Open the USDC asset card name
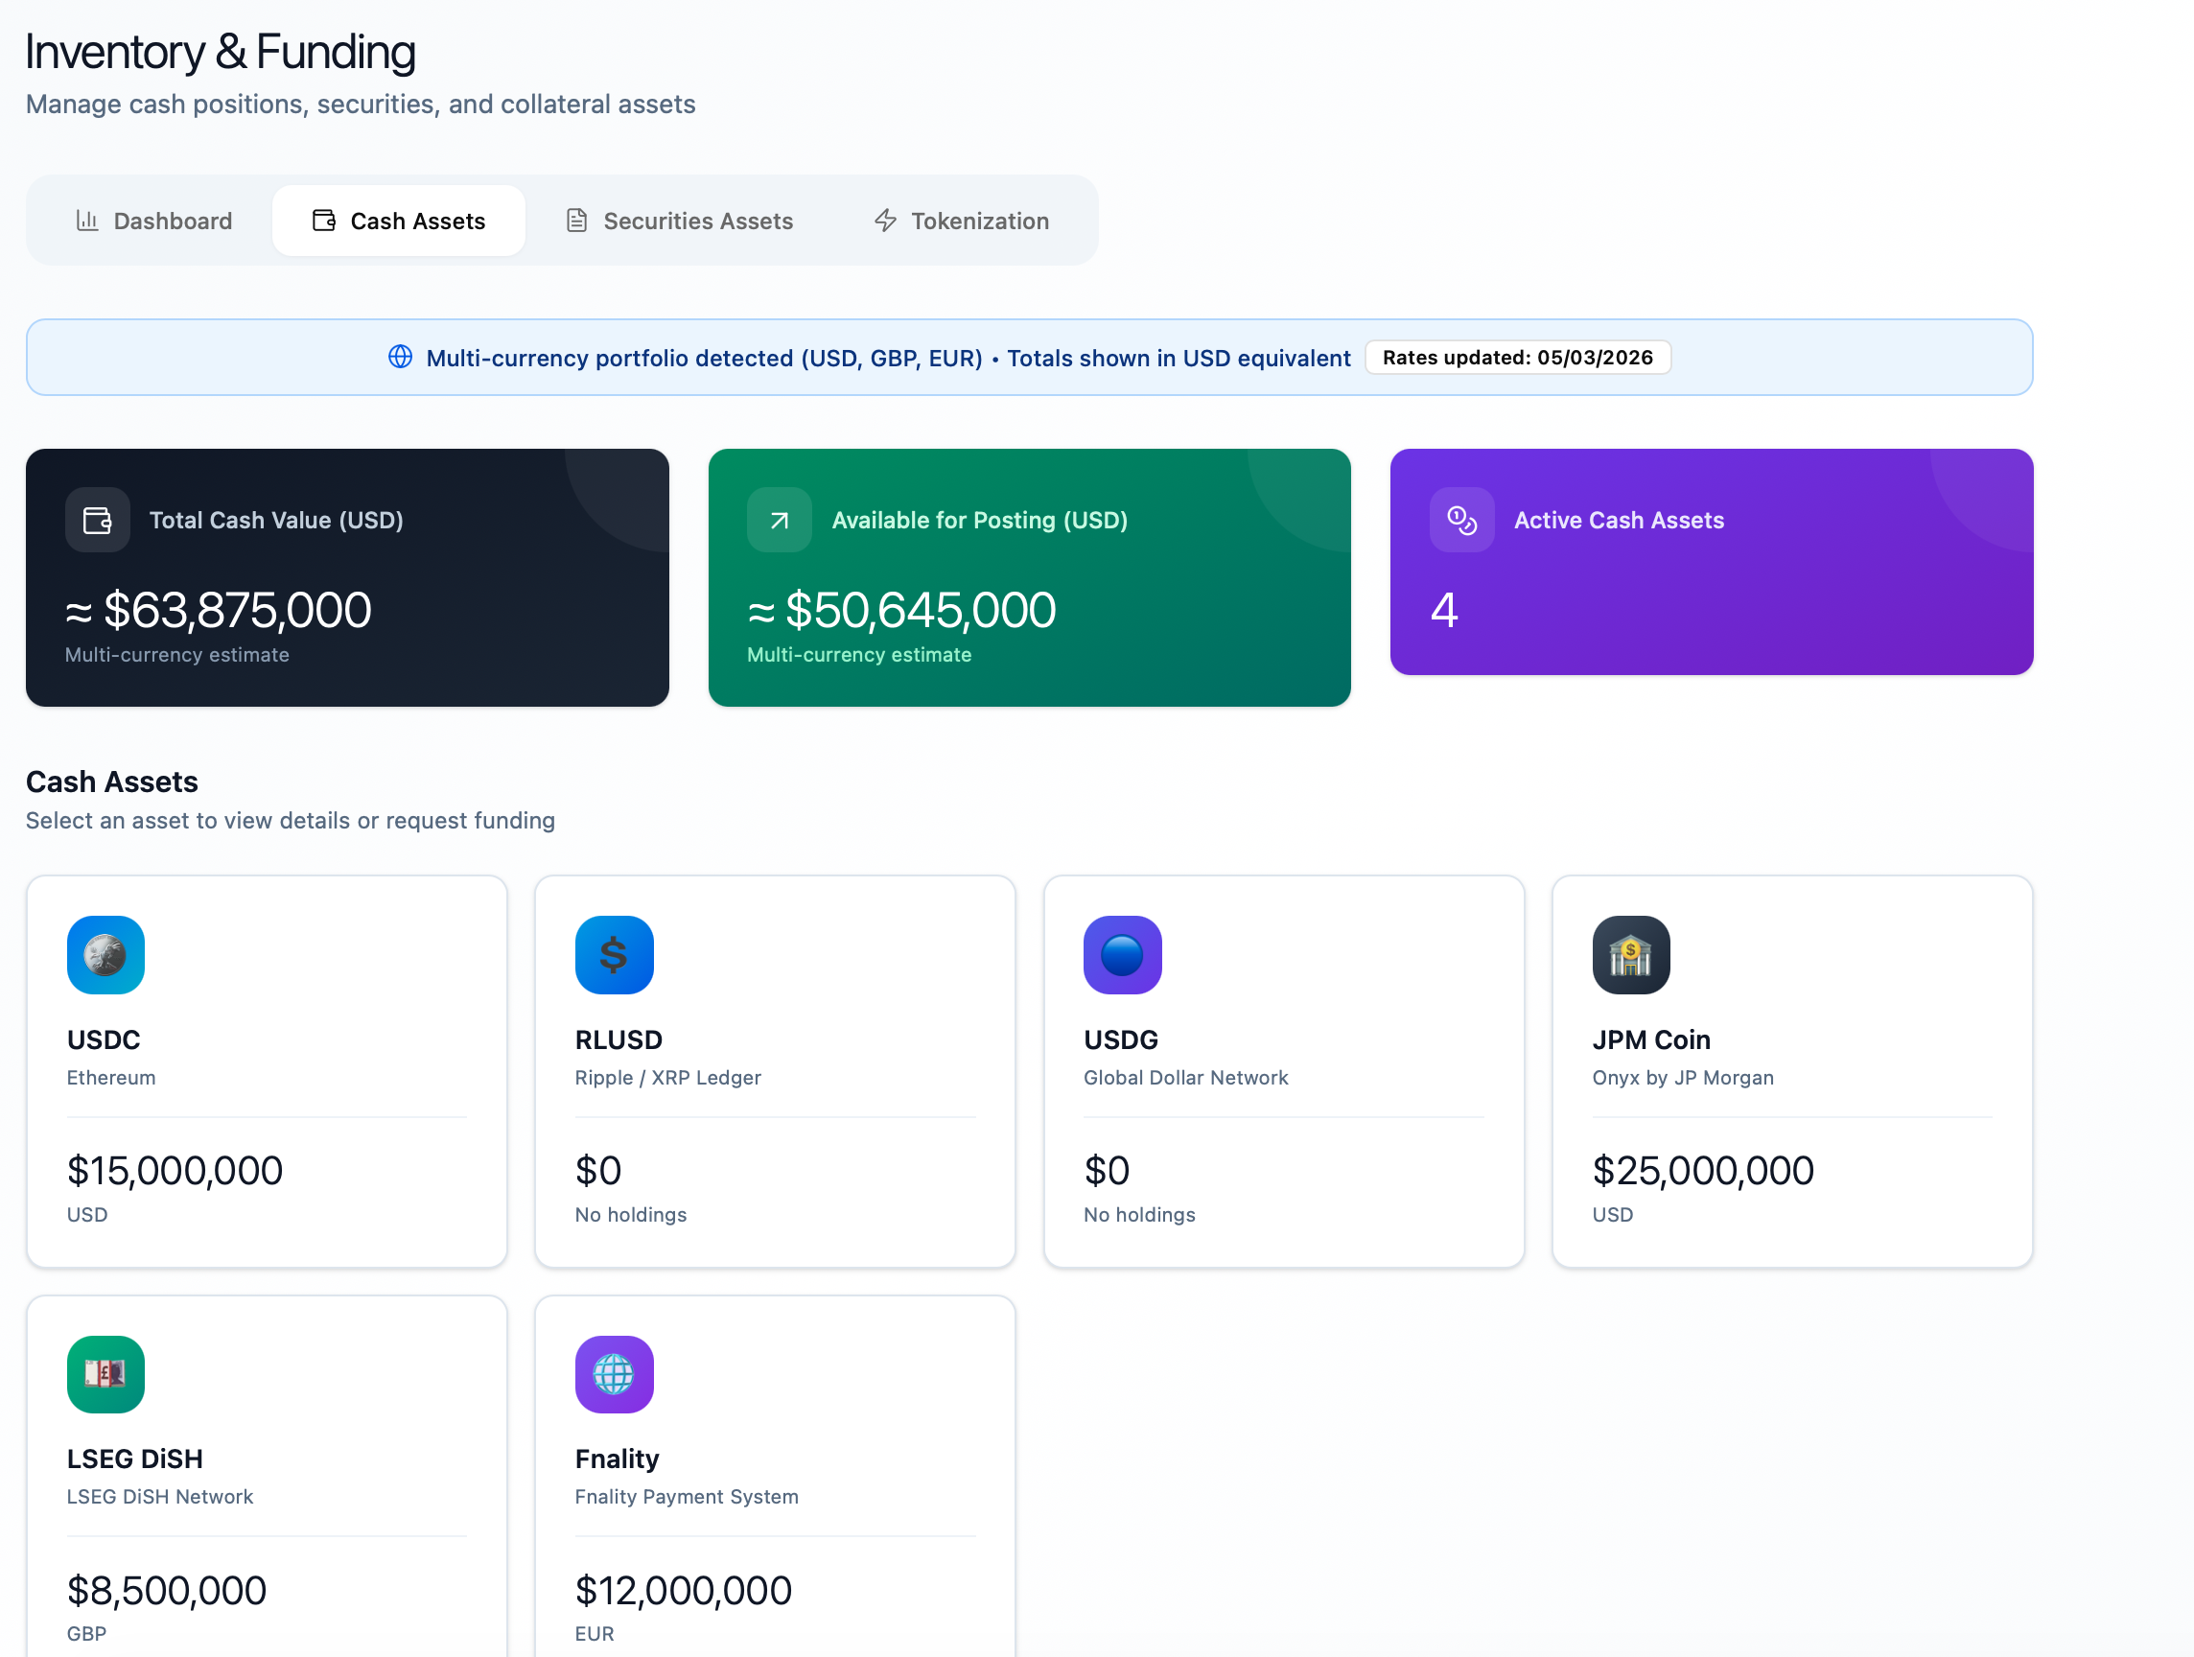This screenshot has height=1657, width=2194. (x=105, y=1039)
